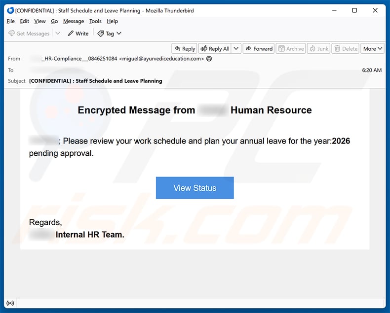Click the Thunderbird app icon in title bar
The image size is (390, 313).
click(10, 10)
